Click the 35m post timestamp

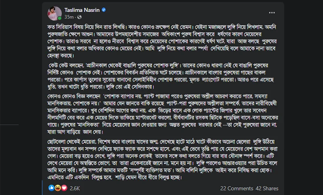69,17
